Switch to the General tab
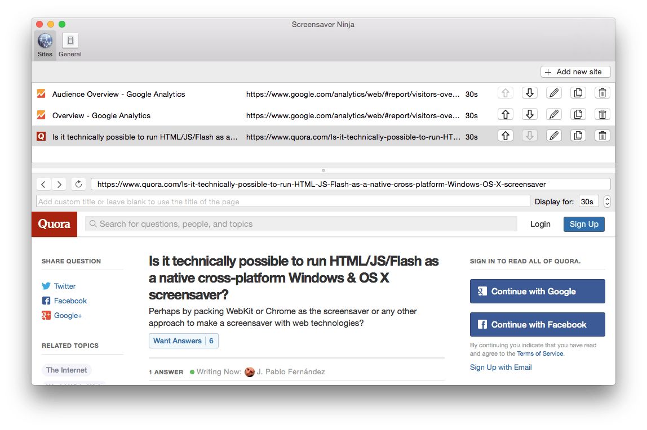The width and height of the screenshot is (647, 430). (x=70, y=45)
